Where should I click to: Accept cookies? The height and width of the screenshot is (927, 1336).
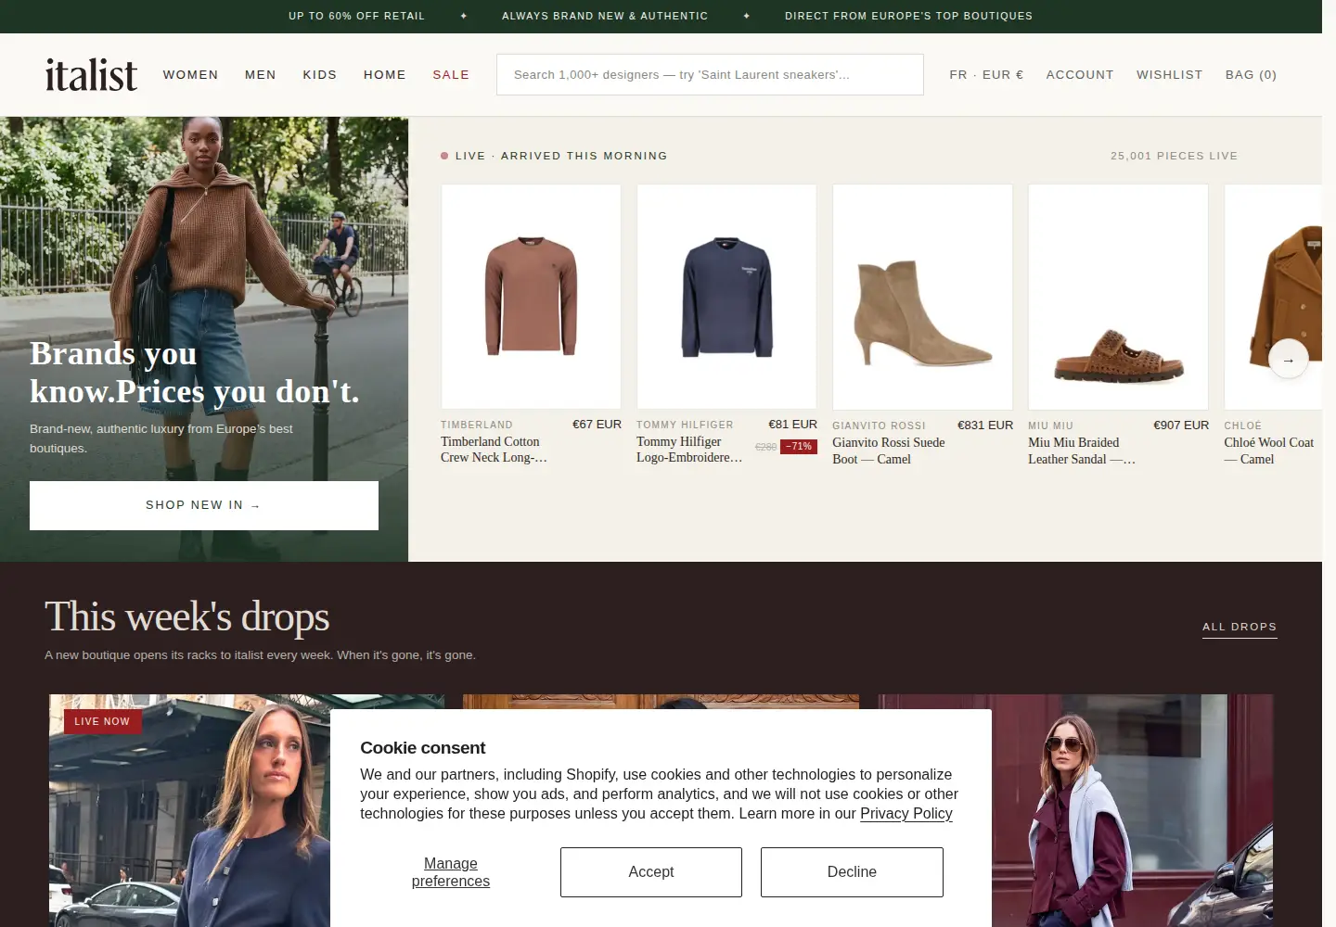coord(651,872)
